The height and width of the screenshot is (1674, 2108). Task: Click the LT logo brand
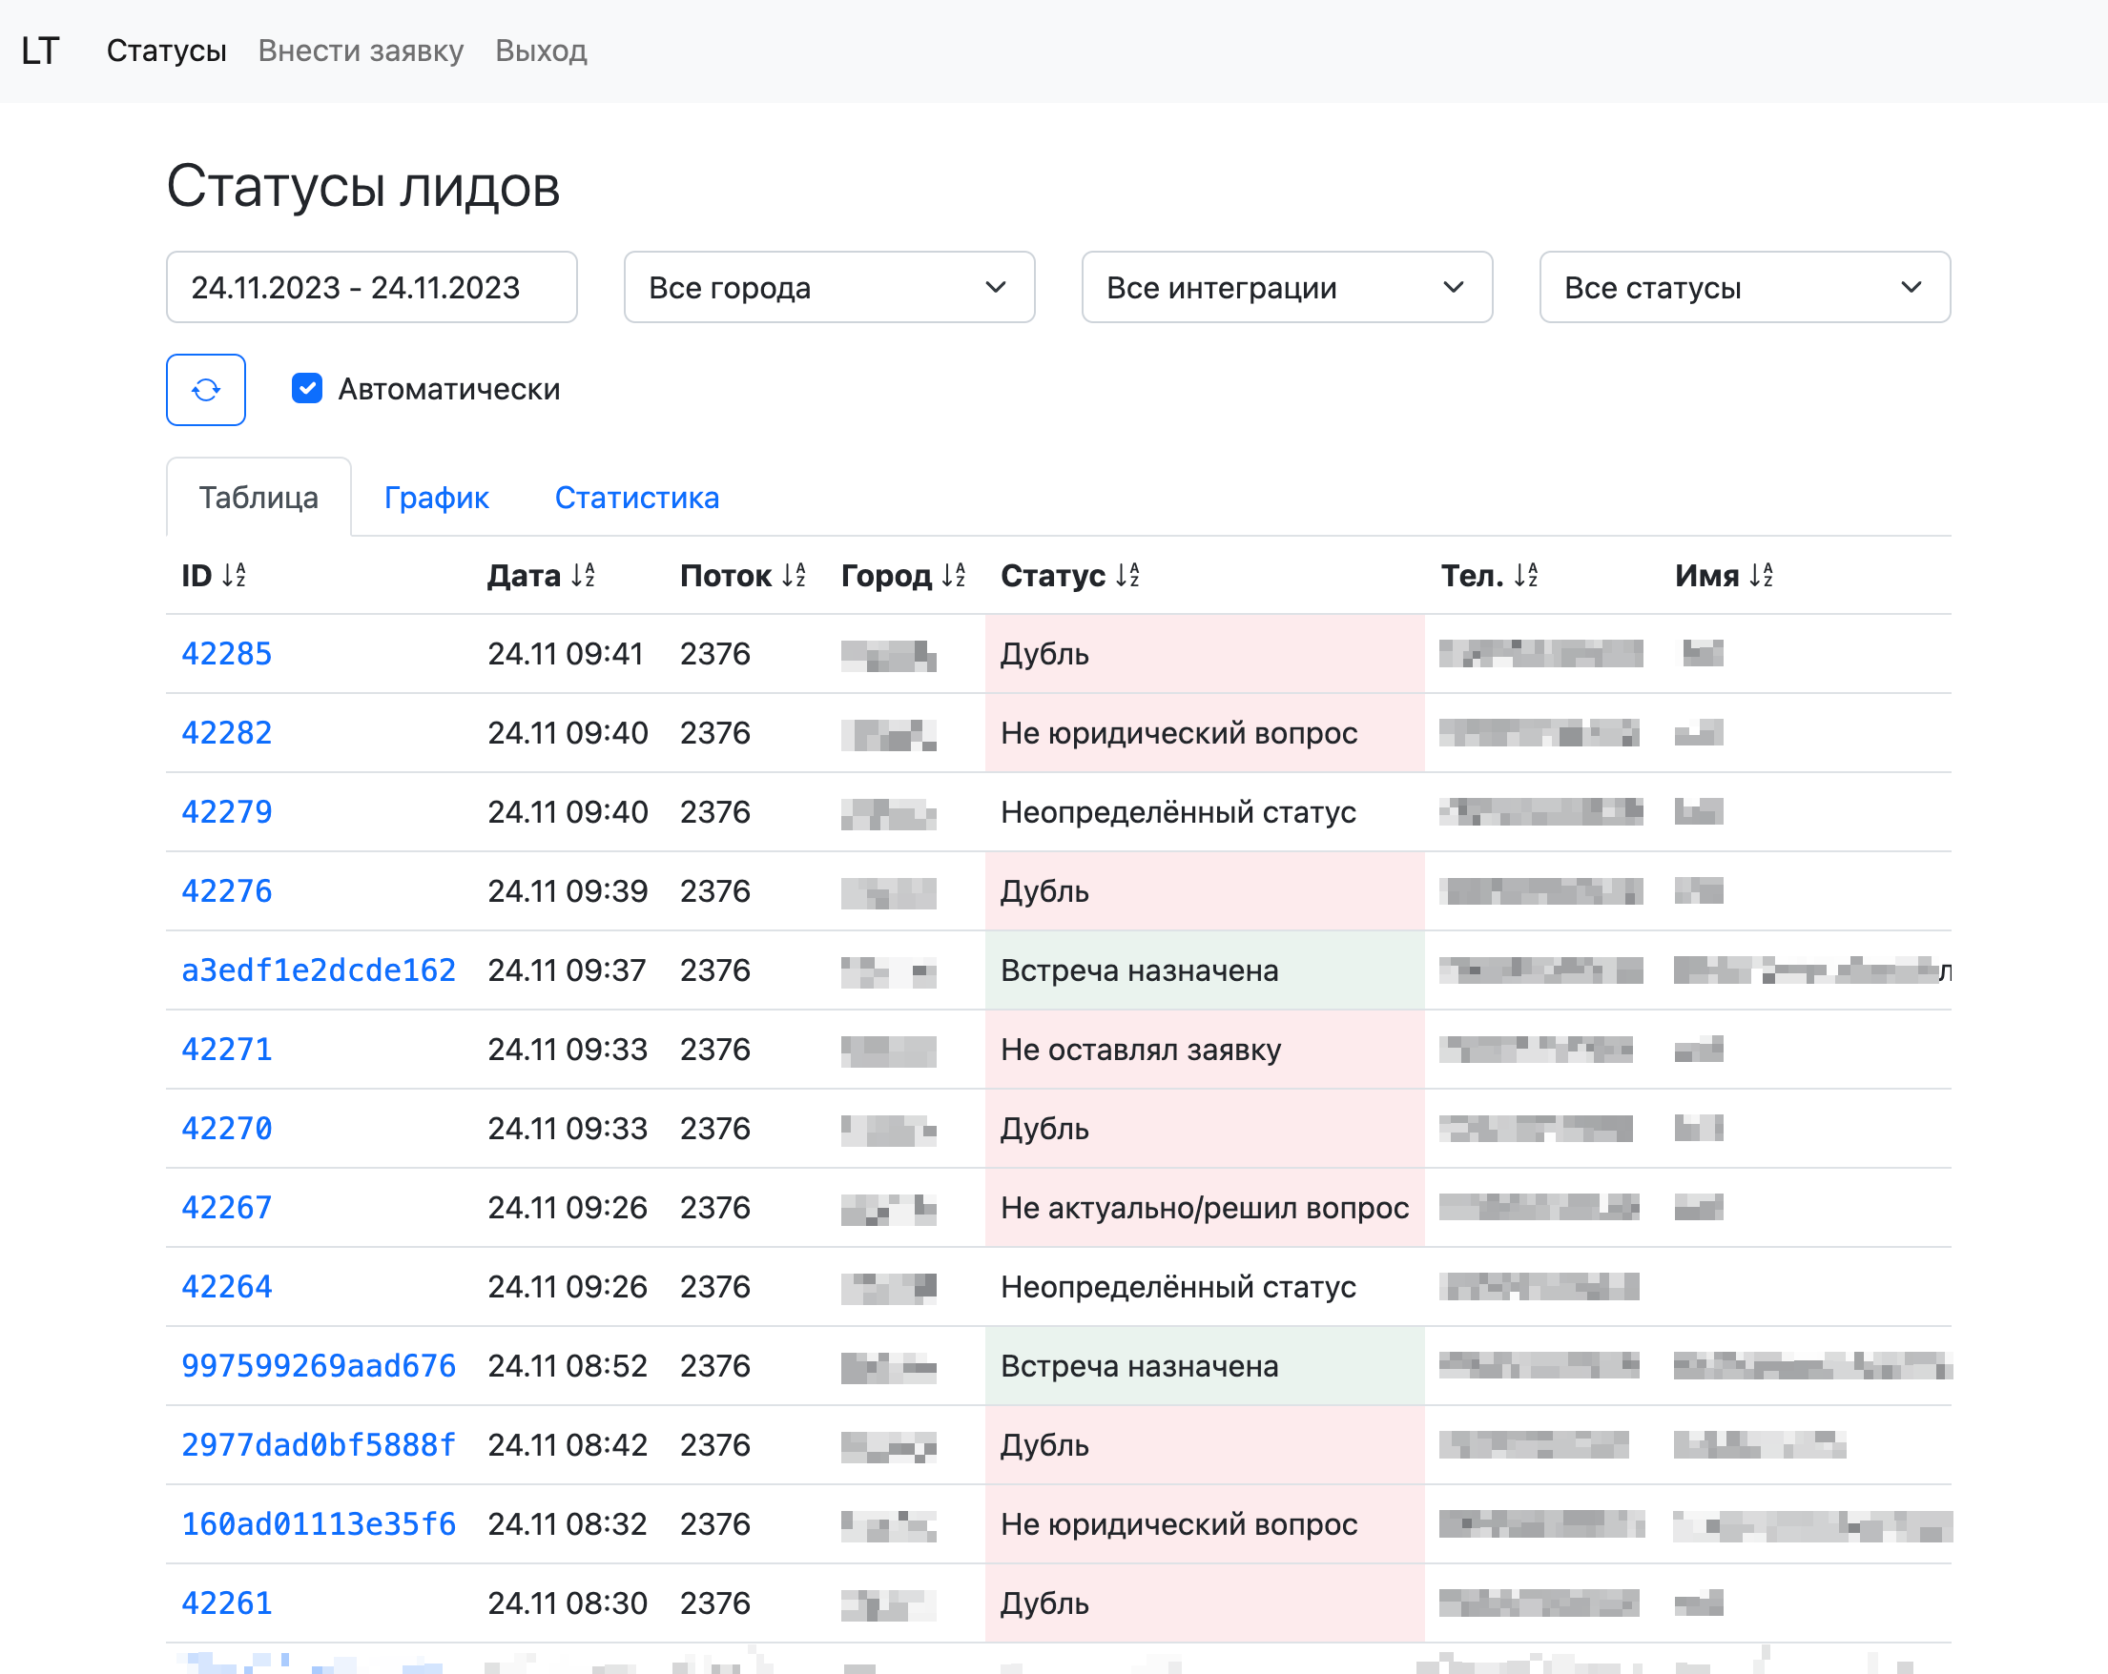(x=40, y=51)
